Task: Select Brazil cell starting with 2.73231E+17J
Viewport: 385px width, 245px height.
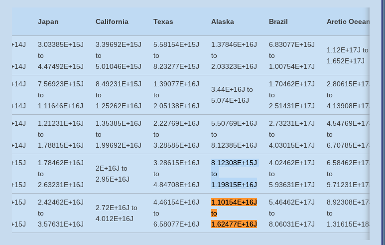Action: [292, 134]
